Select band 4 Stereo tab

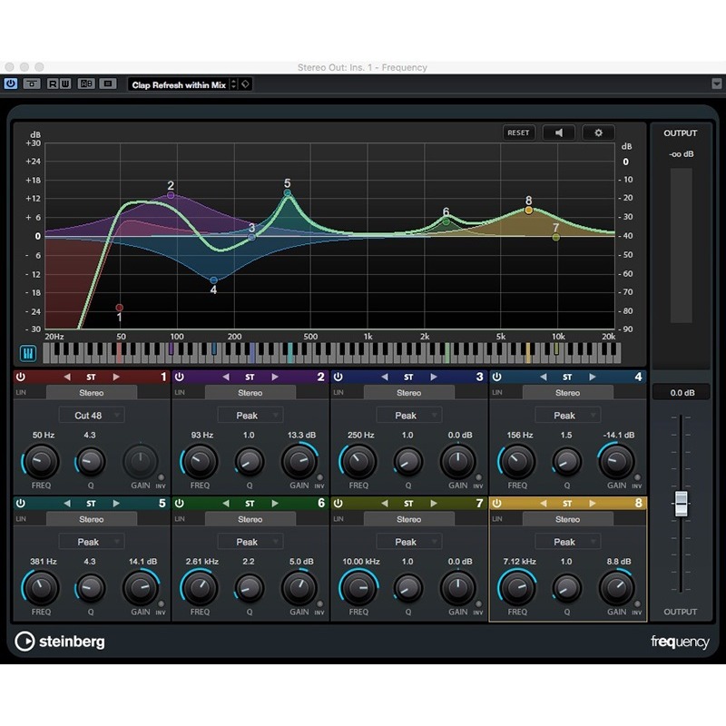pos(568,393)
